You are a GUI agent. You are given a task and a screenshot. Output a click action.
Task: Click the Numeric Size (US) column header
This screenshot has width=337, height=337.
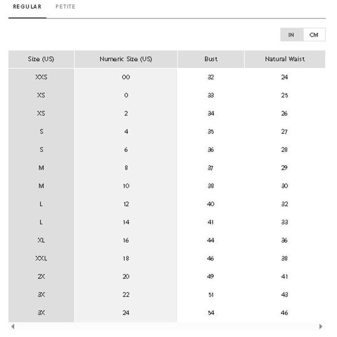(x=126, y=59)
